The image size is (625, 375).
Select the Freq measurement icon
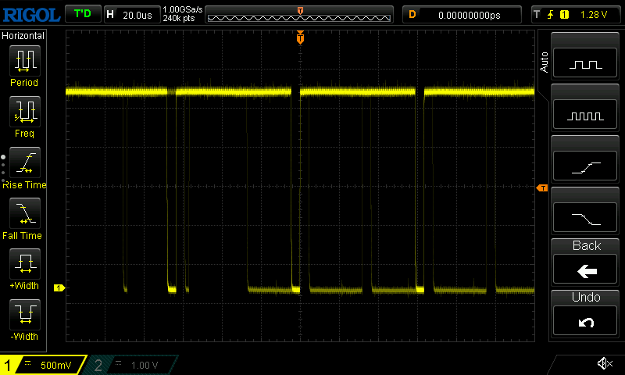(24, 112)
